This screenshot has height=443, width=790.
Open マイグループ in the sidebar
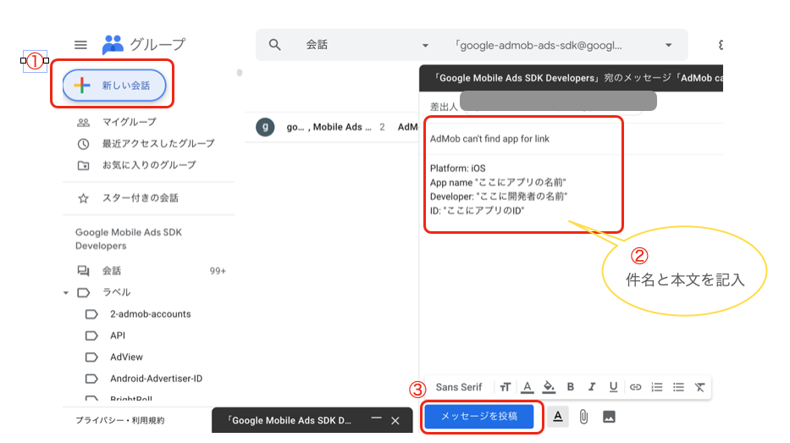(129, 122)
